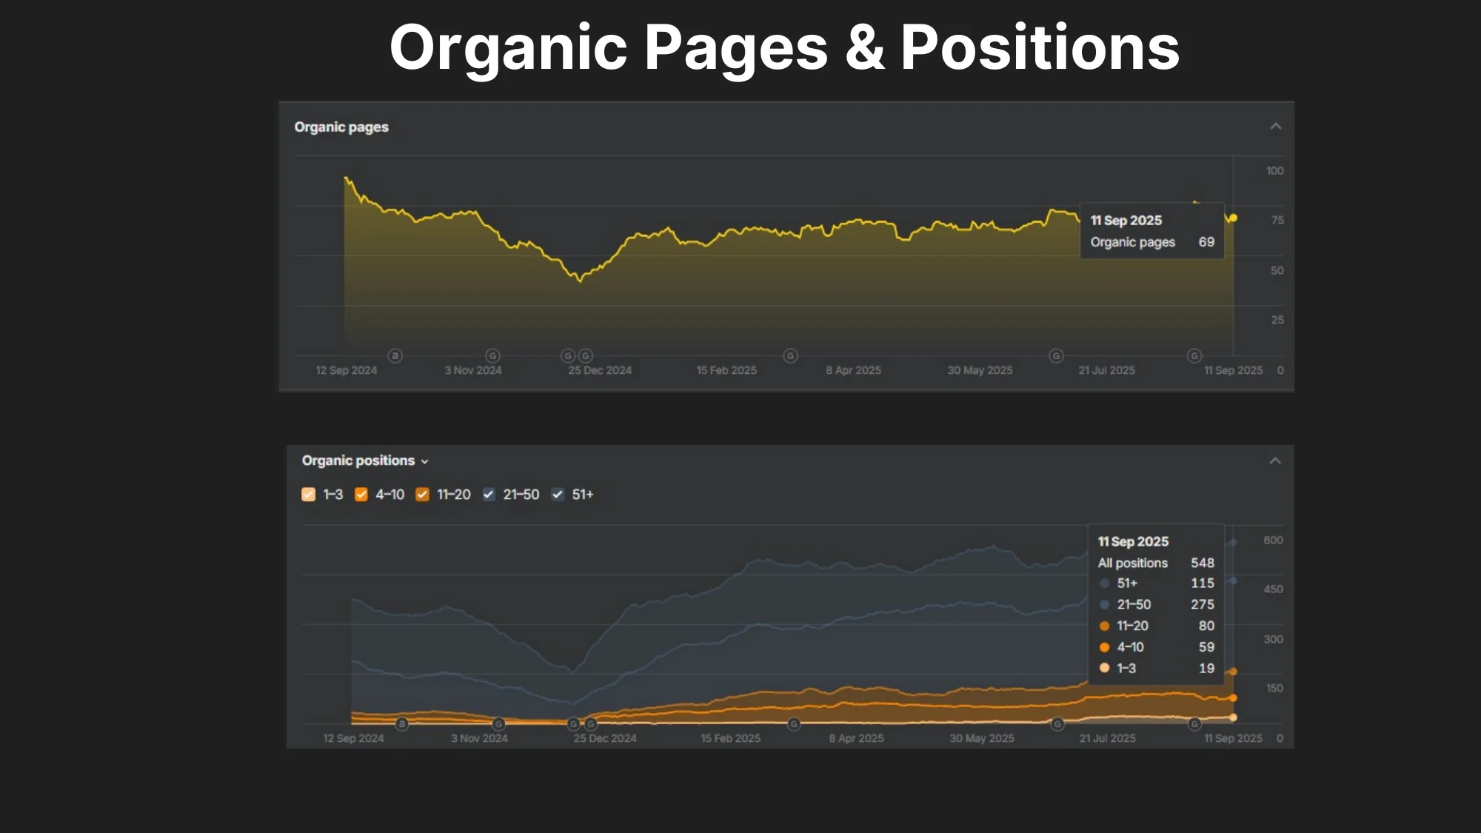Click the 25 Dec 2024 date label under Organic pages
The width and height of the screenshot is (1481, 833).
(x=600, y=370)
